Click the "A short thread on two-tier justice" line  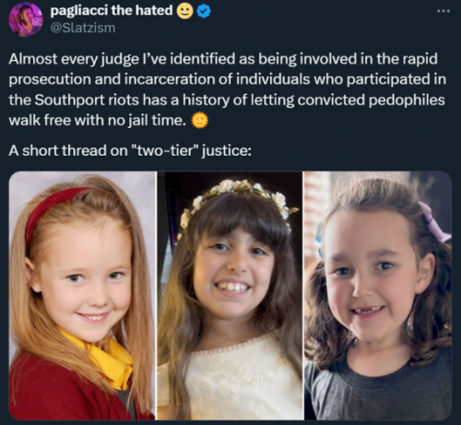130,151
